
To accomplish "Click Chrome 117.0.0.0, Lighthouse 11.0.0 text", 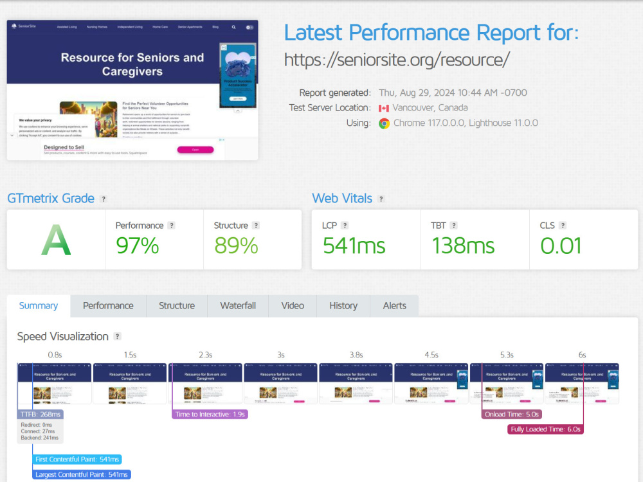I will coord(466,123).
